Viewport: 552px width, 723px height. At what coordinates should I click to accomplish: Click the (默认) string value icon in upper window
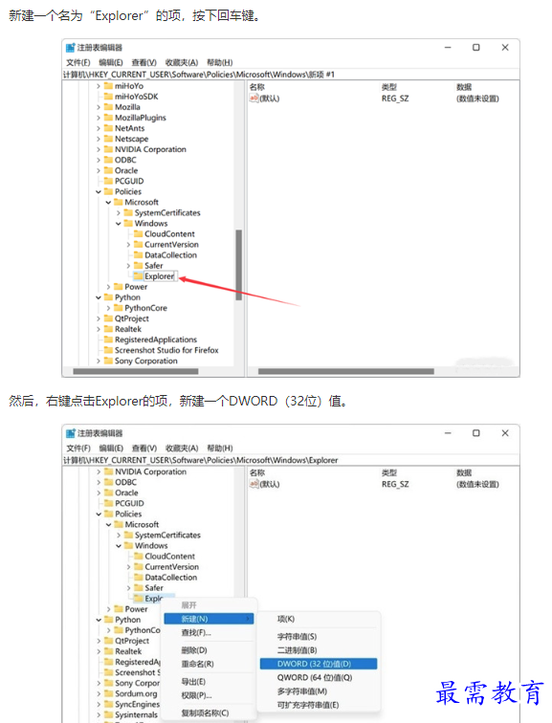(x=254, y=99)
